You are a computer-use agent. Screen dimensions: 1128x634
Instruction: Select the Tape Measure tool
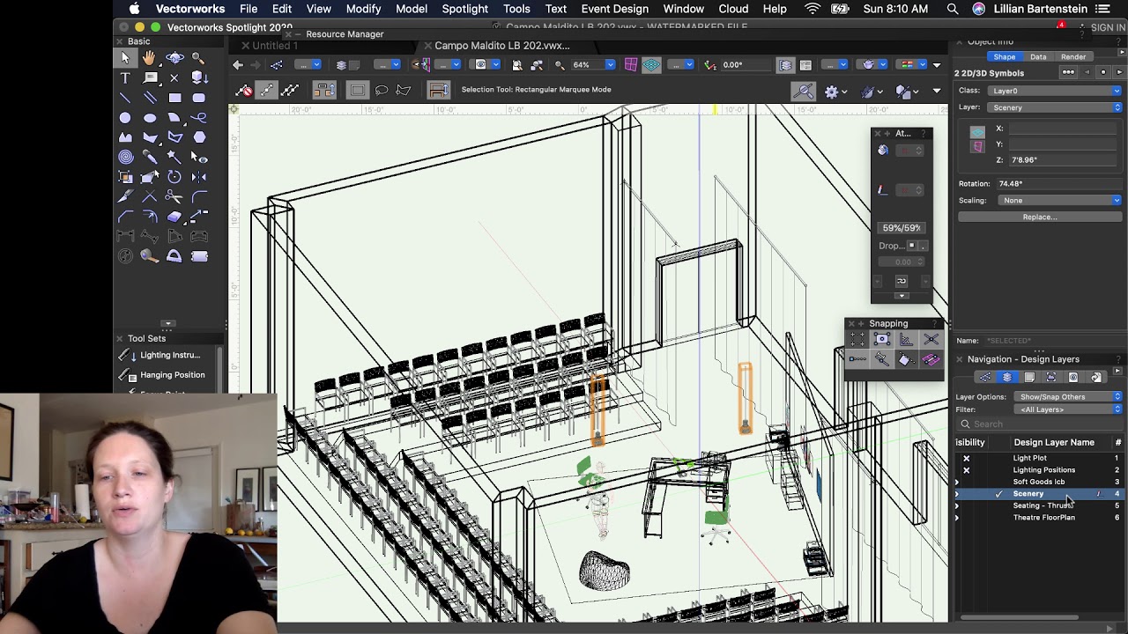(x=150, y=255)
